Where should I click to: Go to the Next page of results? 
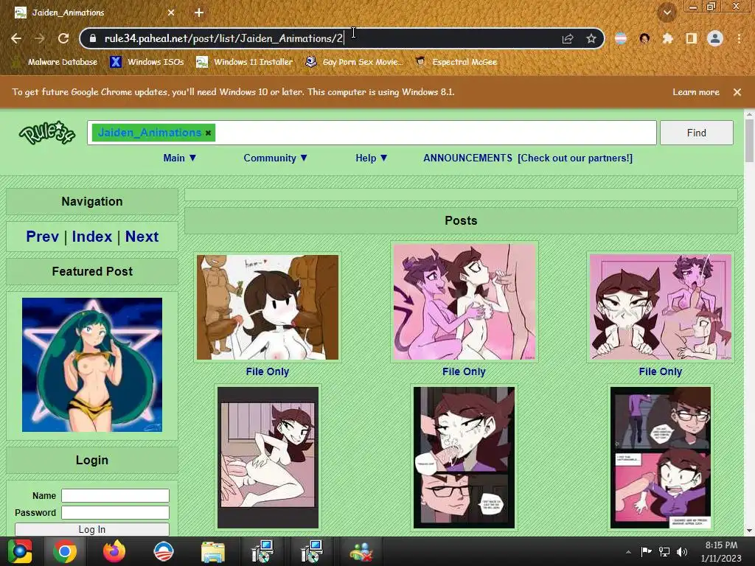tap(142, 237)
